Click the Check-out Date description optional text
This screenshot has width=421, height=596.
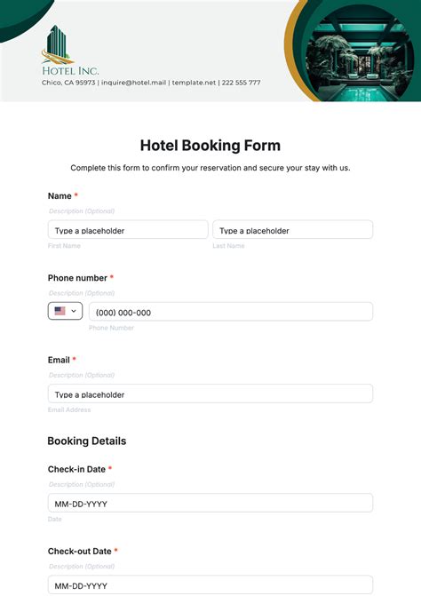[82, 567]
